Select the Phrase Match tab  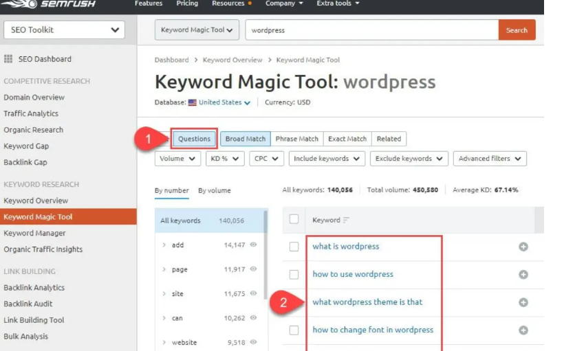(x=296, y=139)
